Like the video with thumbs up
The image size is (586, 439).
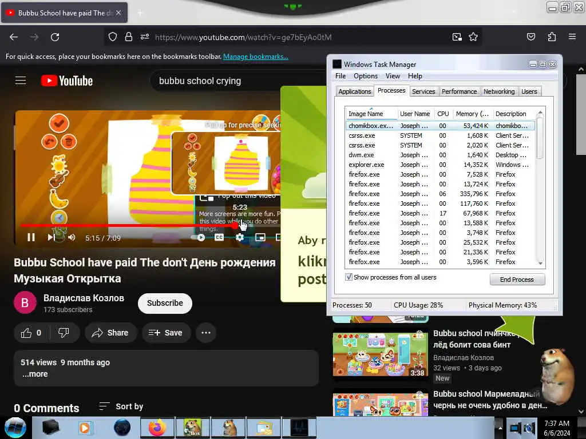pyautogui.click(x=32, y=333)
